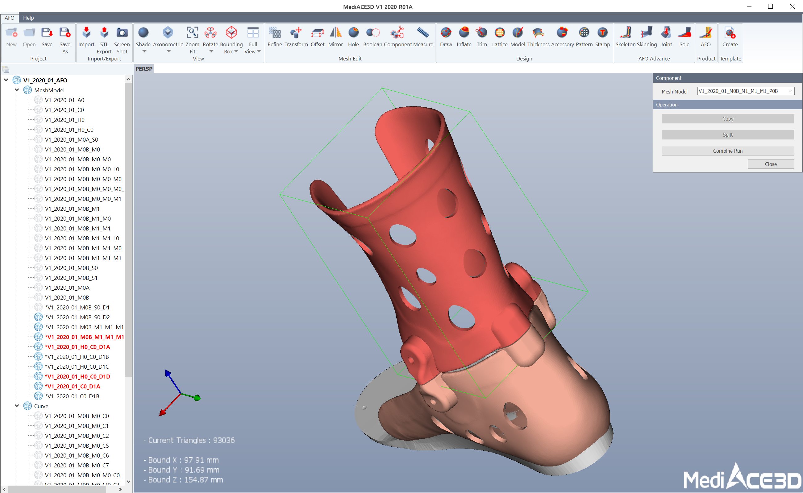The image size is (803, 493).
Task: Open the Component tool
Action: [397, 37]
